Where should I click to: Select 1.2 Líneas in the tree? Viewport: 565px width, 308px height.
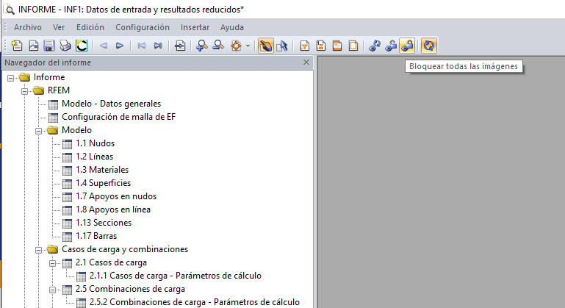tap(94, 157)
